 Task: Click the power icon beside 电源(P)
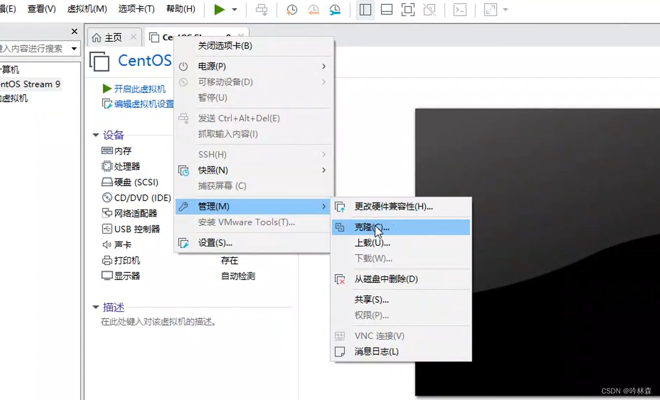(x=183, y=66)
